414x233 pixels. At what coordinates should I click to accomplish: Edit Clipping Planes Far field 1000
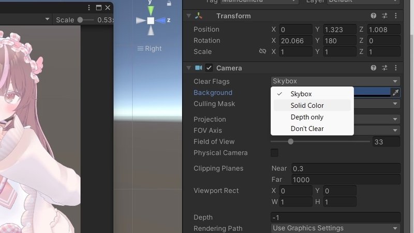click(346, 180)
